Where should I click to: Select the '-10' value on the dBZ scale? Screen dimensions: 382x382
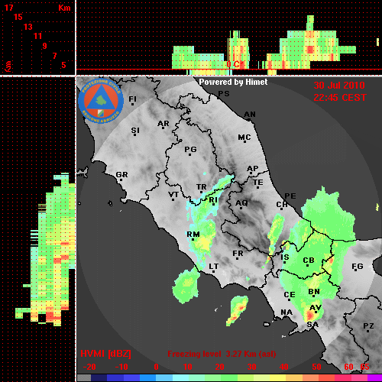coord(121,367)
